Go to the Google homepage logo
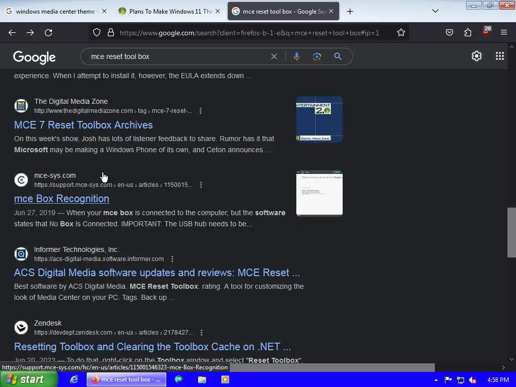This screenshot has height=387, width=516. tap(35, 57)
